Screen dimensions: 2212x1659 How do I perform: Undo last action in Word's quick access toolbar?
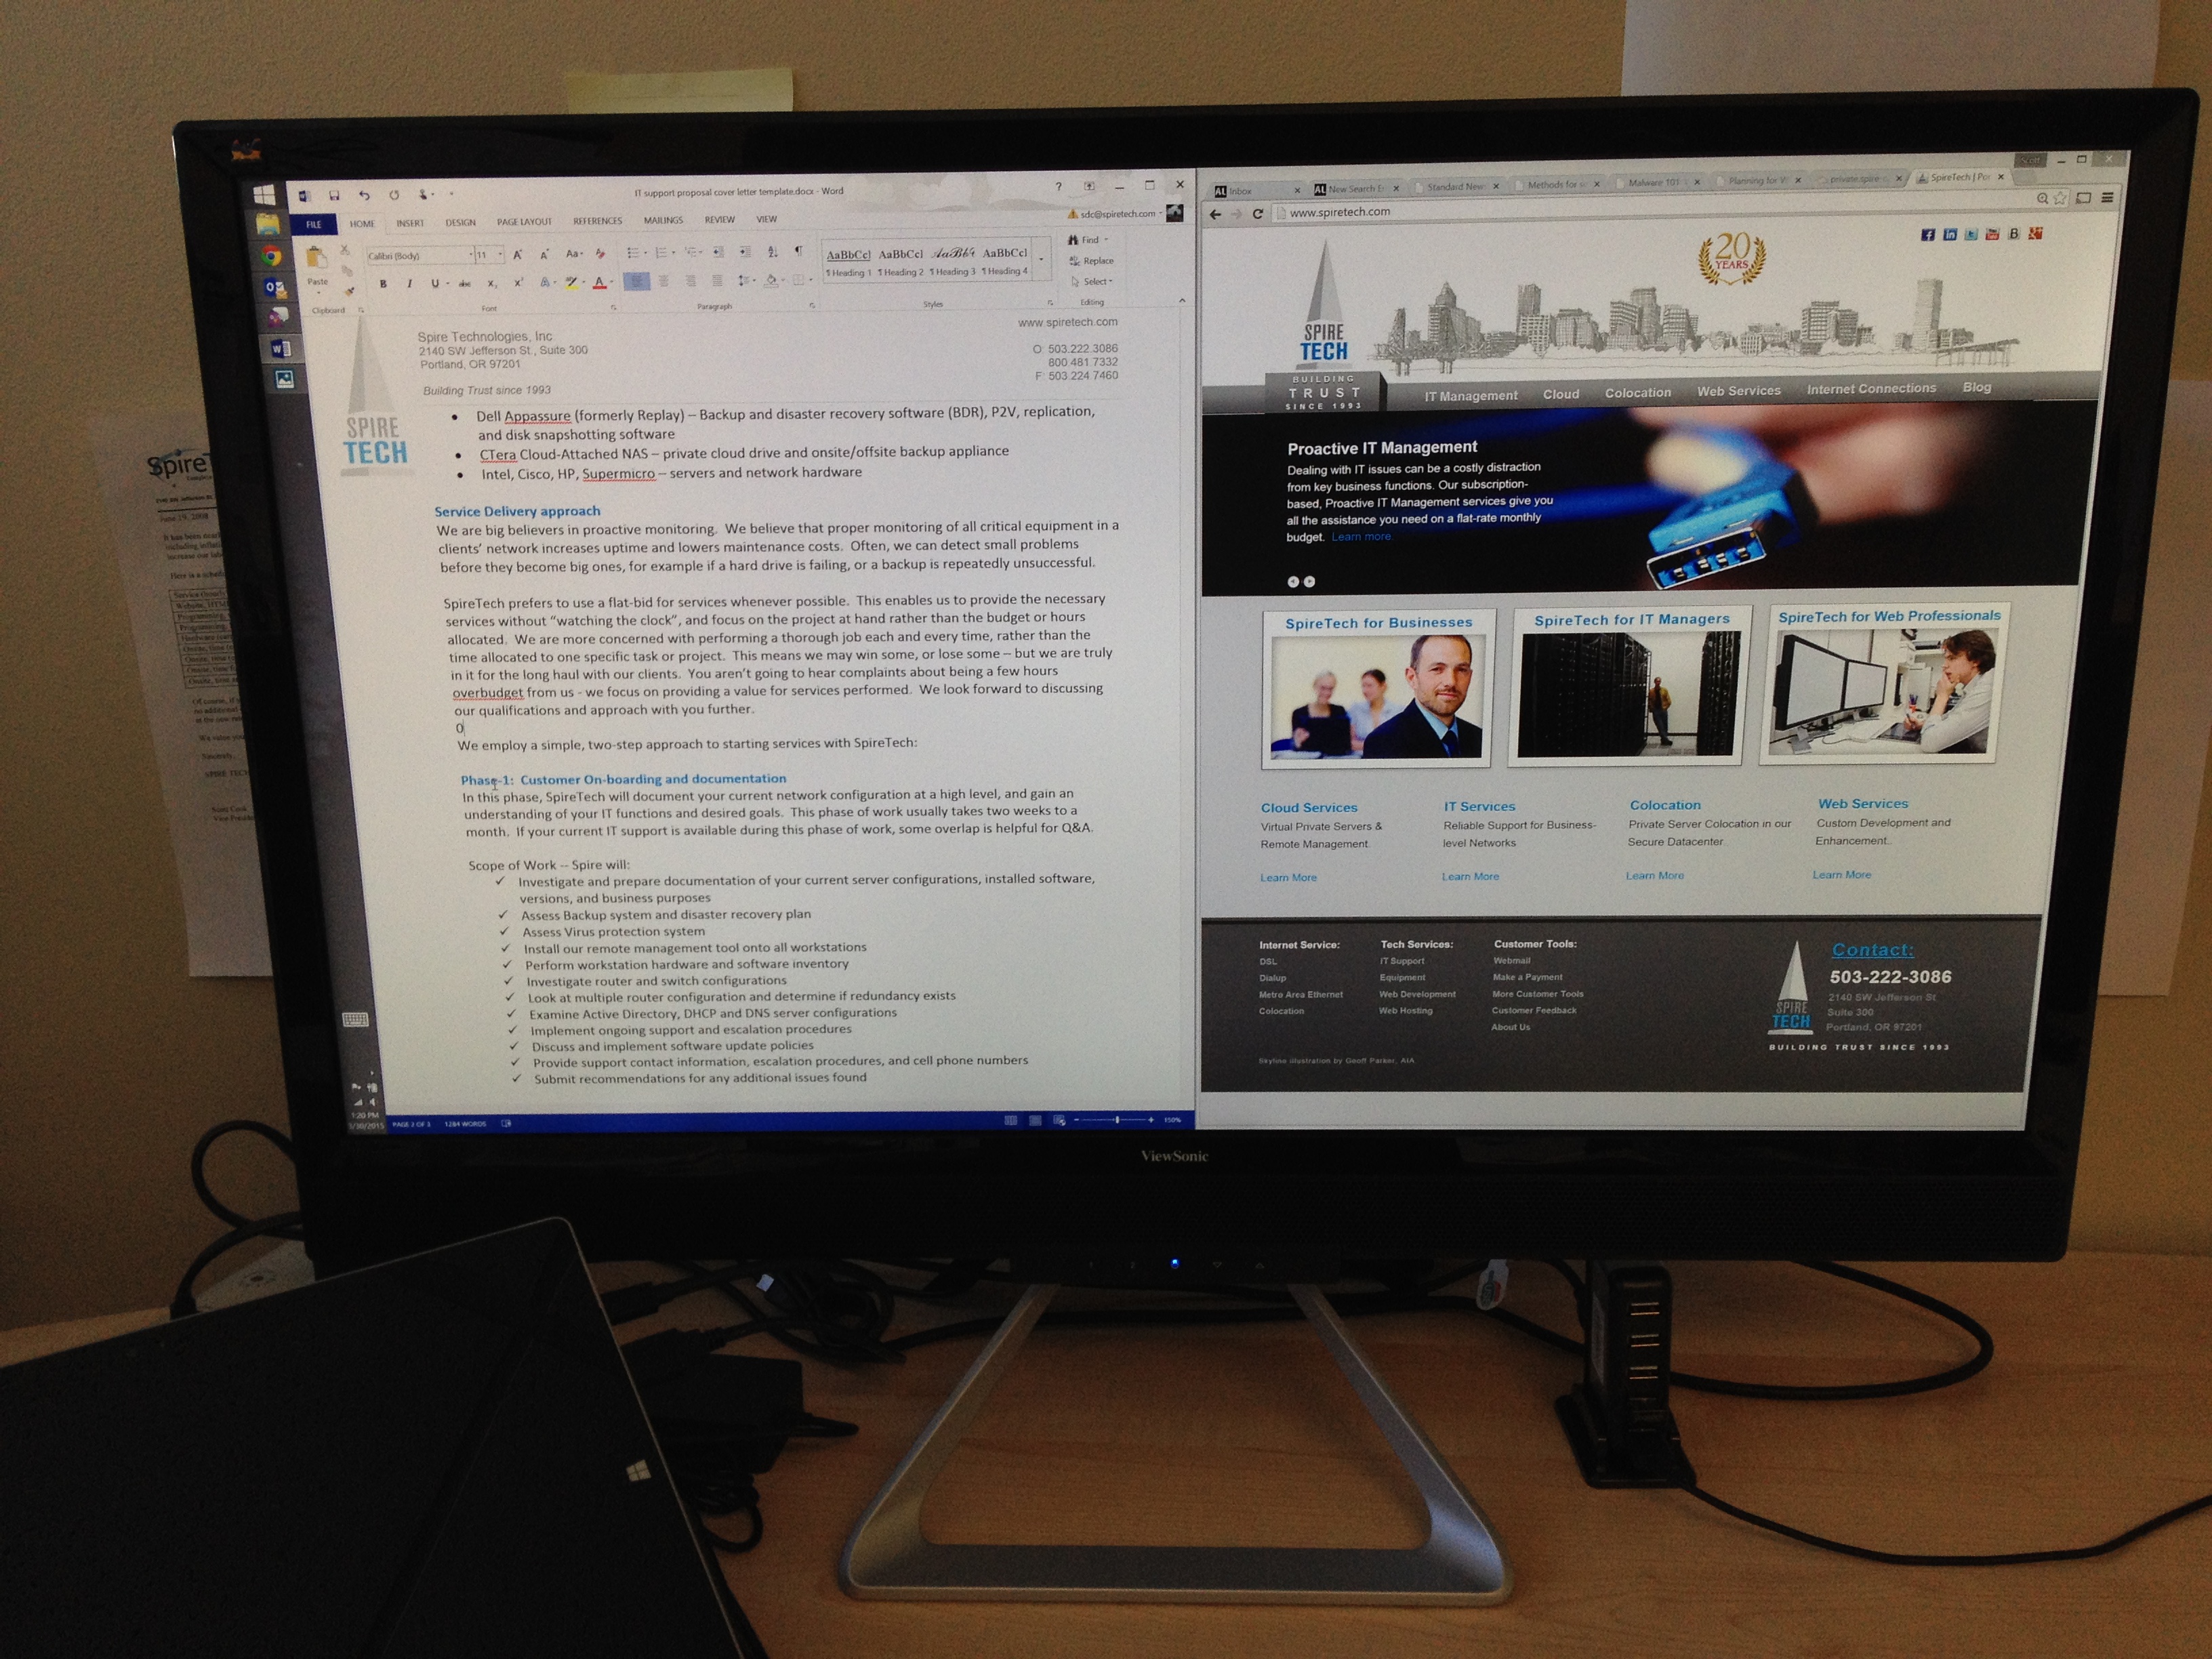pos(365,195)
